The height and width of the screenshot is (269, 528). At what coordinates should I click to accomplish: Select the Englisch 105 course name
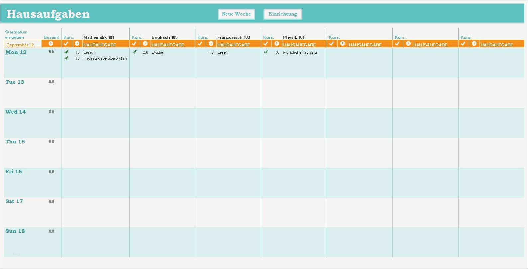click(x=164, y=37)
